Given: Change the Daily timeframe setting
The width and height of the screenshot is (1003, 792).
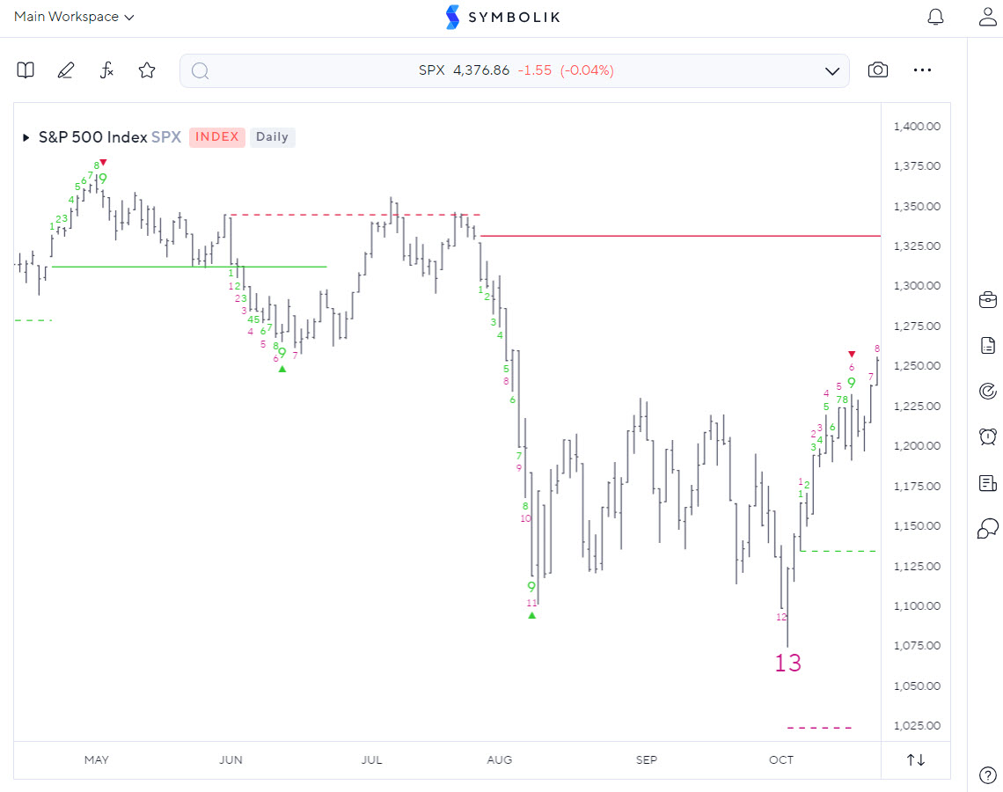Looking at the screenshot, I should [272, 137].
